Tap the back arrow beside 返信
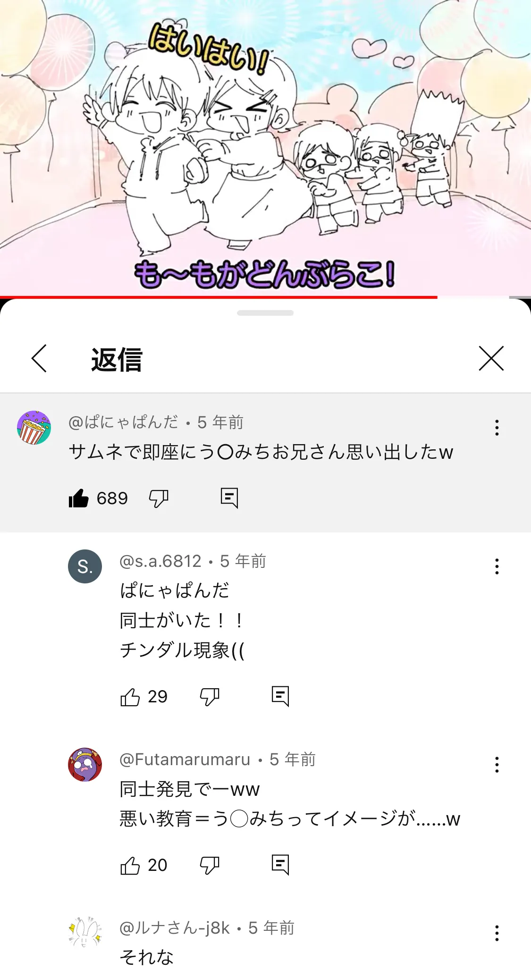 39,358
